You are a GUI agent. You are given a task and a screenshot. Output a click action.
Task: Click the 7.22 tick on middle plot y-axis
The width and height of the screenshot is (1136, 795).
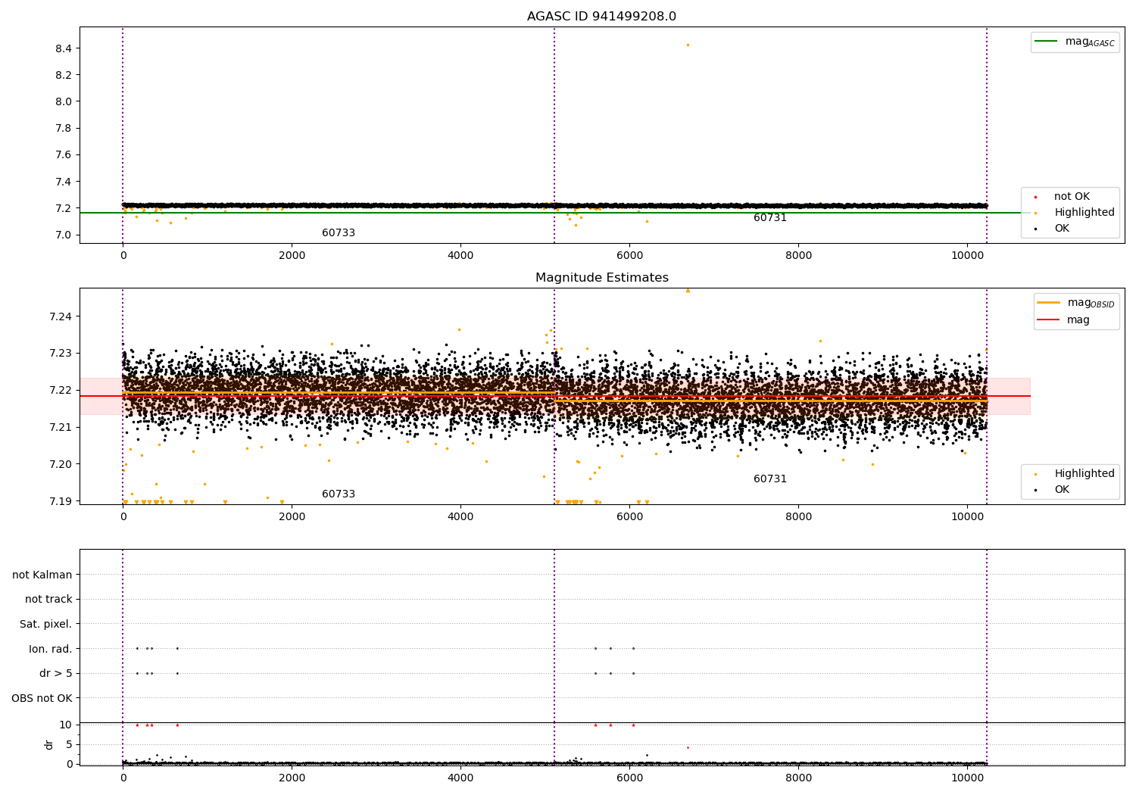pos(61,390)
